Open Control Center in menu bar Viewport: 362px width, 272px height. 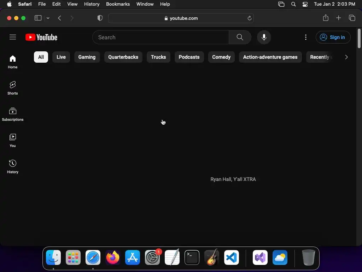click(305, 4)
